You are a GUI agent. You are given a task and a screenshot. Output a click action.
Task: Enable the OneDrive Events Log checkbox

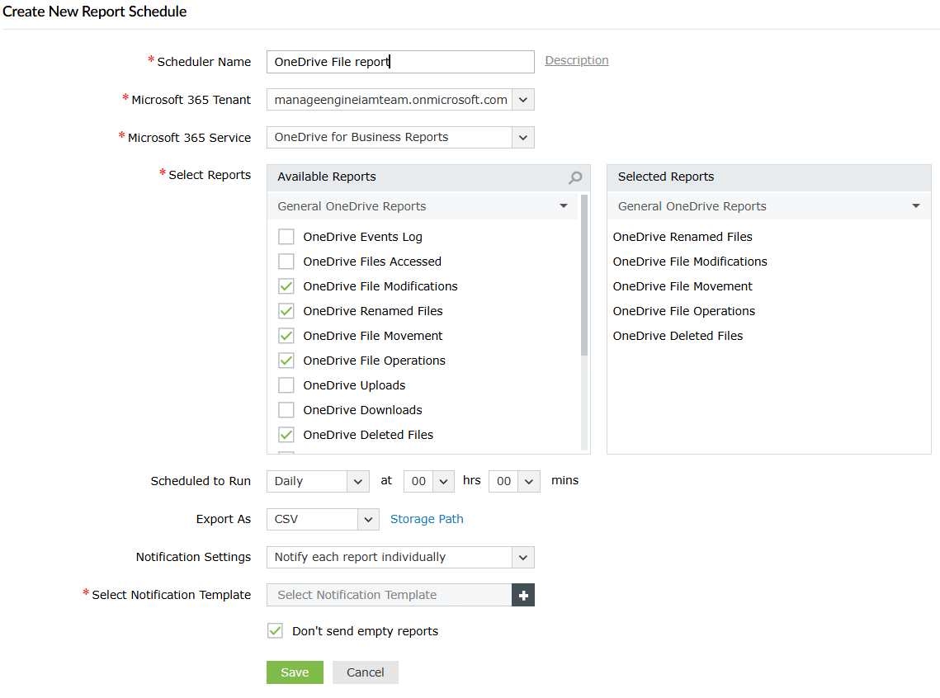pyautogui.click(x=286, y=237)
